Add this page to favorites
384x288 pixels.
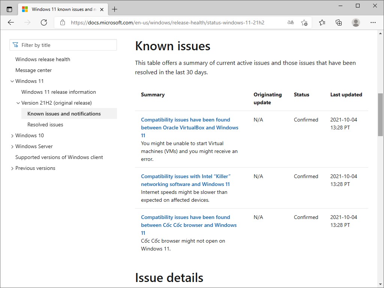pyautogui.click(x=305, y=22)
